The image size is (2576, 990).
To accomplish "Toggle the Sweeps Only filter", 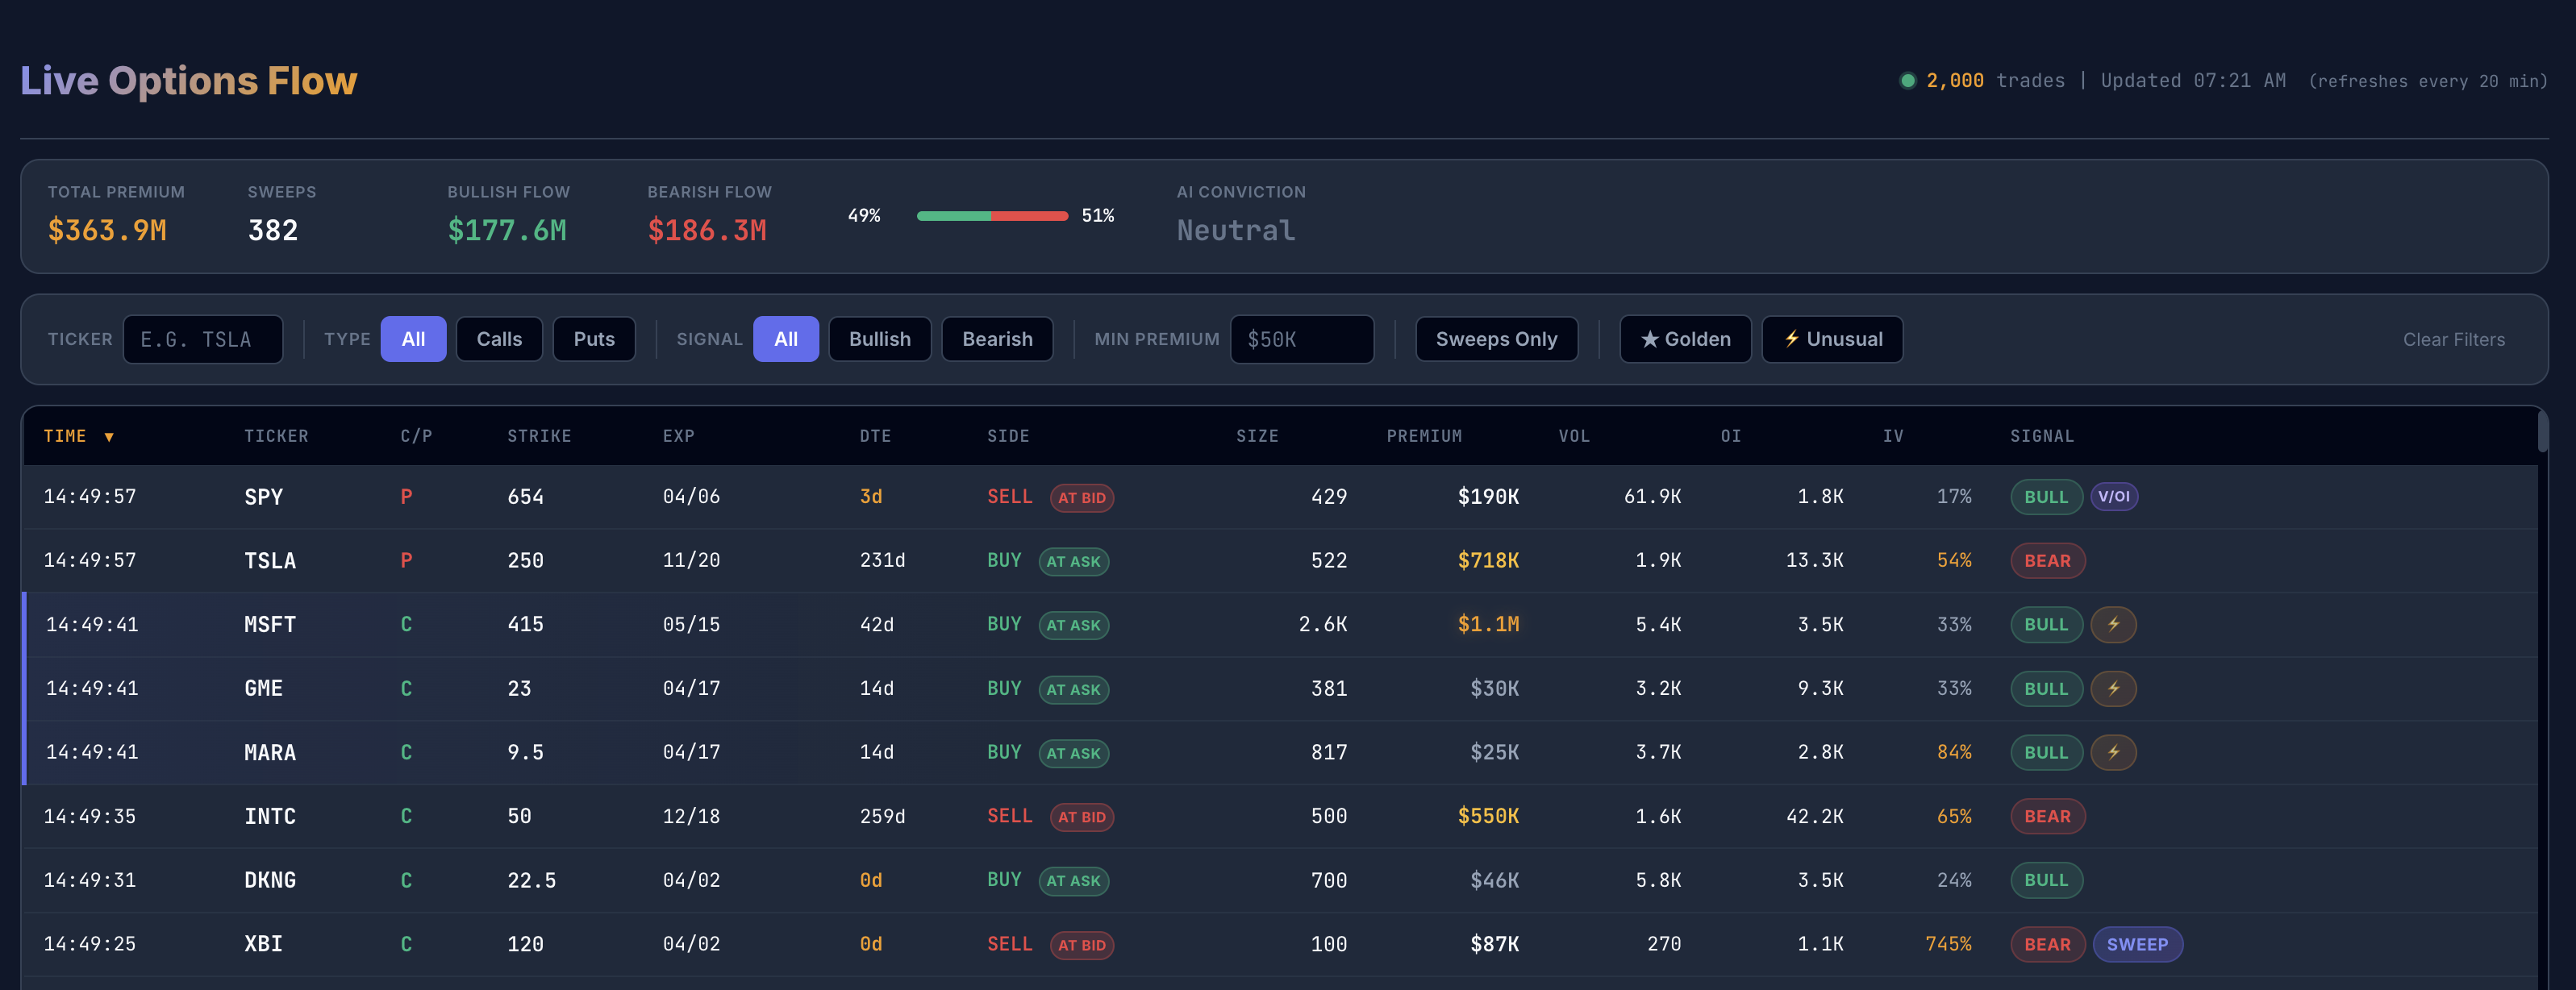I will (x=1497, y=339).
